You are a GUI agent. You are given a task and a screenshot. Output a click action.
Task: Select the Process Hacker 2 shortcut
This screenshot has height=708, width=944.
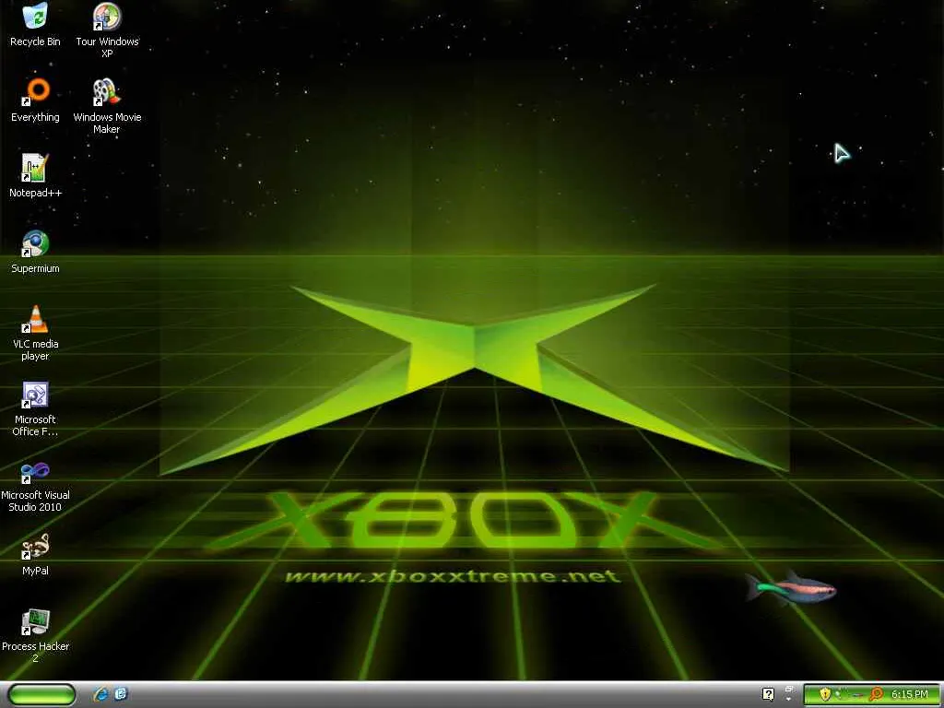[x=35, y=636]
